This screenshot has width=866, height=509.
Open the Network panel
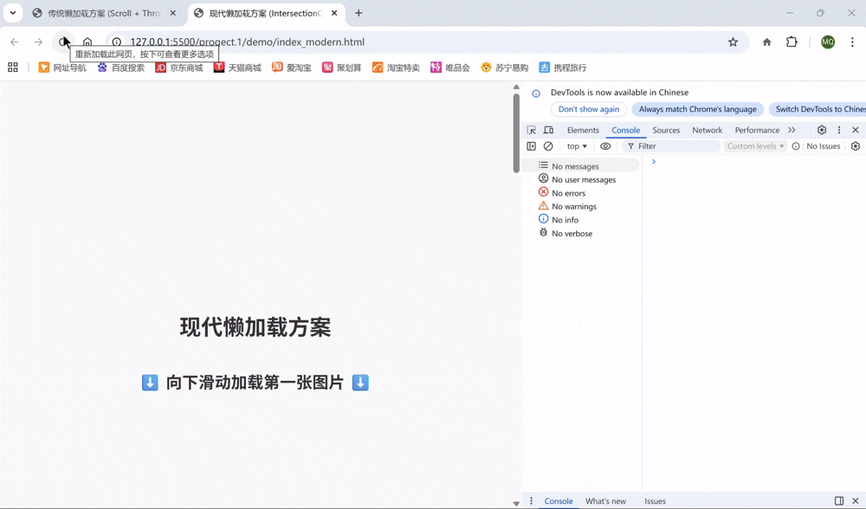[708, 130]
